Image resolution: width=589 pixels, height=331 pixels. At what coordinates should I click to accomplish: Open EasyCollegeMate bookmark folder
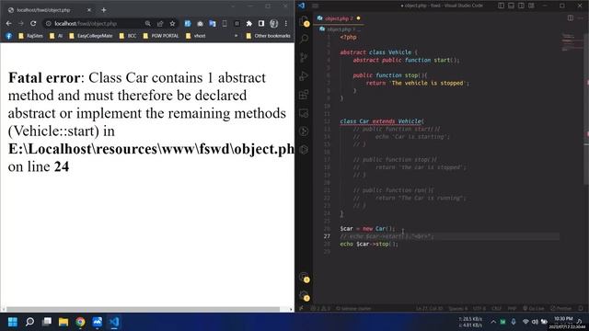tap(90, 36)
